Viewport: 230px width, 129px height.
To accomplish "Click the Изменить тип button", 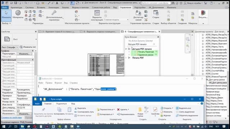I will [28, 47].
